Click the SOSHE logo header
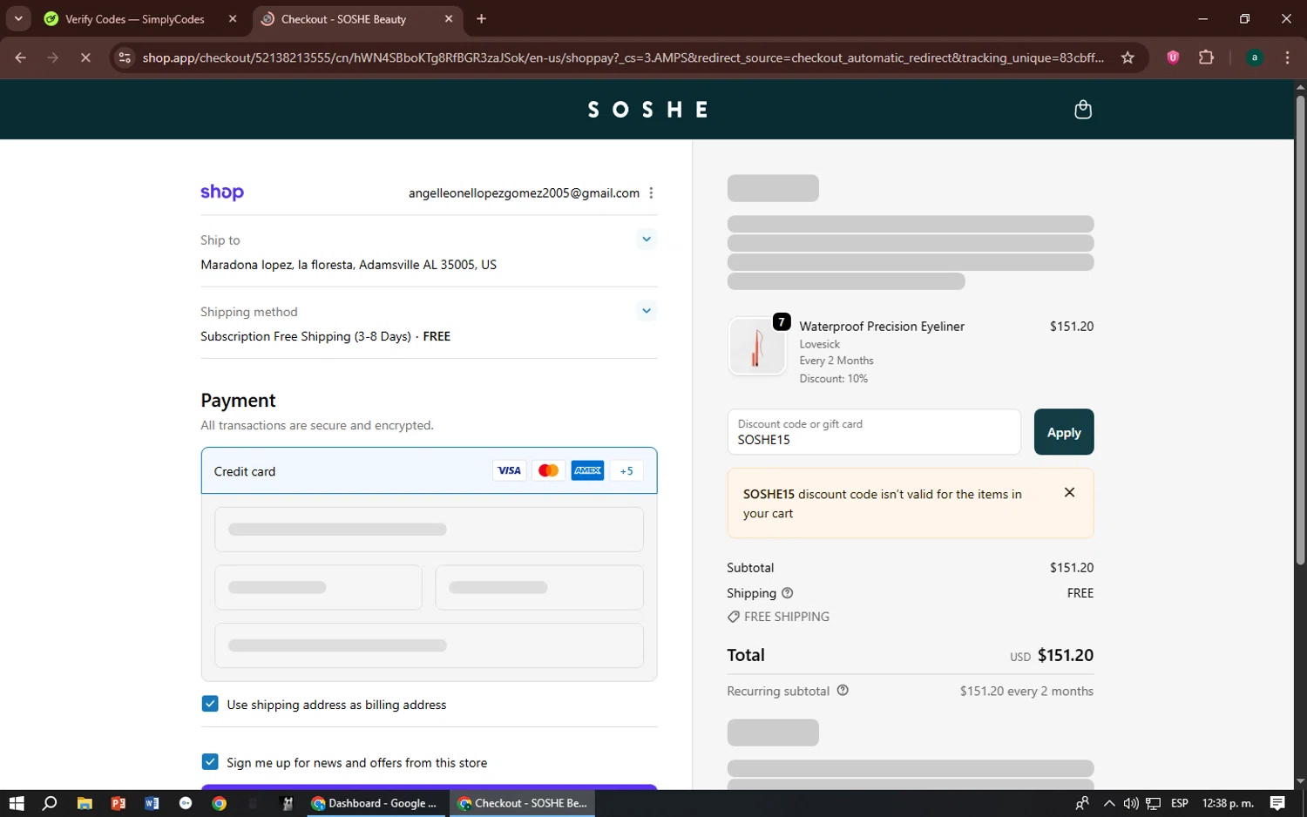Viewport: 1307px width, 817px height. 647,110
